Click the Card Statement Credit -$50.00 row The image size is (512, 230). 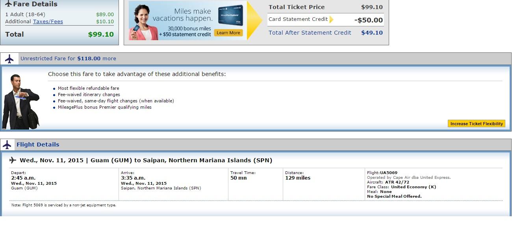point(326,20)
